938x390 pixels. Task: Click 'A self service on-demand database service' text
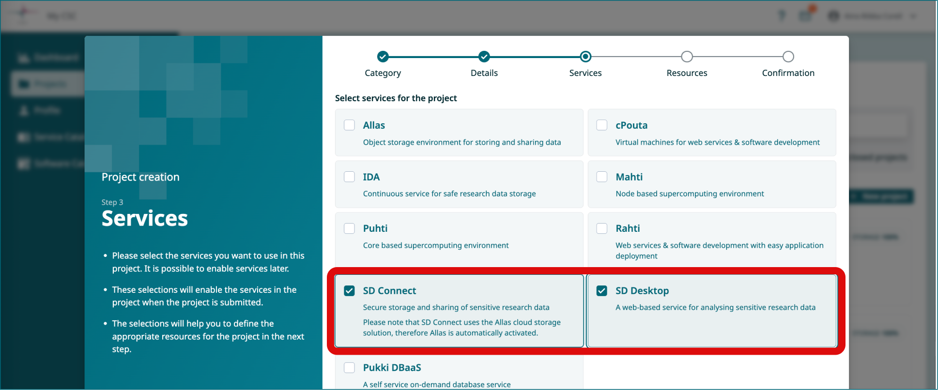[437, 385]
